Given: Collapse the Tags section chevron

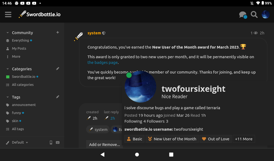Looking at the screenshot, I should (7, 97).
